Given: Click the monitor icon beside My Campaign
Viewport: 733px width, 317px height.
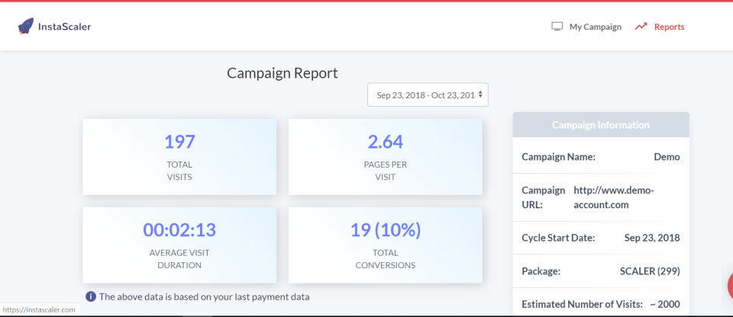Looking at the screenshot, I should click(557, 27).
